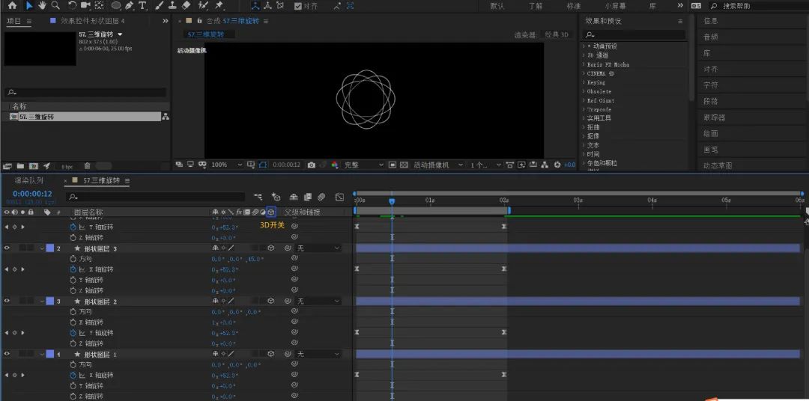This screenshot has height=401, width=809.
Task: Open parent dropdown 无 for 形状图层 3
Action: pyautogui.click(x=318, y=248)
